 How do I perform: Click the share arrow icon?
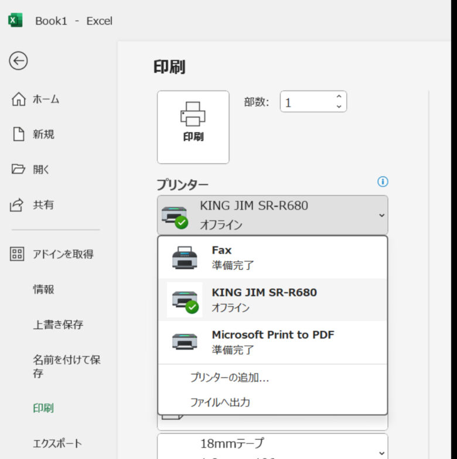(16, 205)
